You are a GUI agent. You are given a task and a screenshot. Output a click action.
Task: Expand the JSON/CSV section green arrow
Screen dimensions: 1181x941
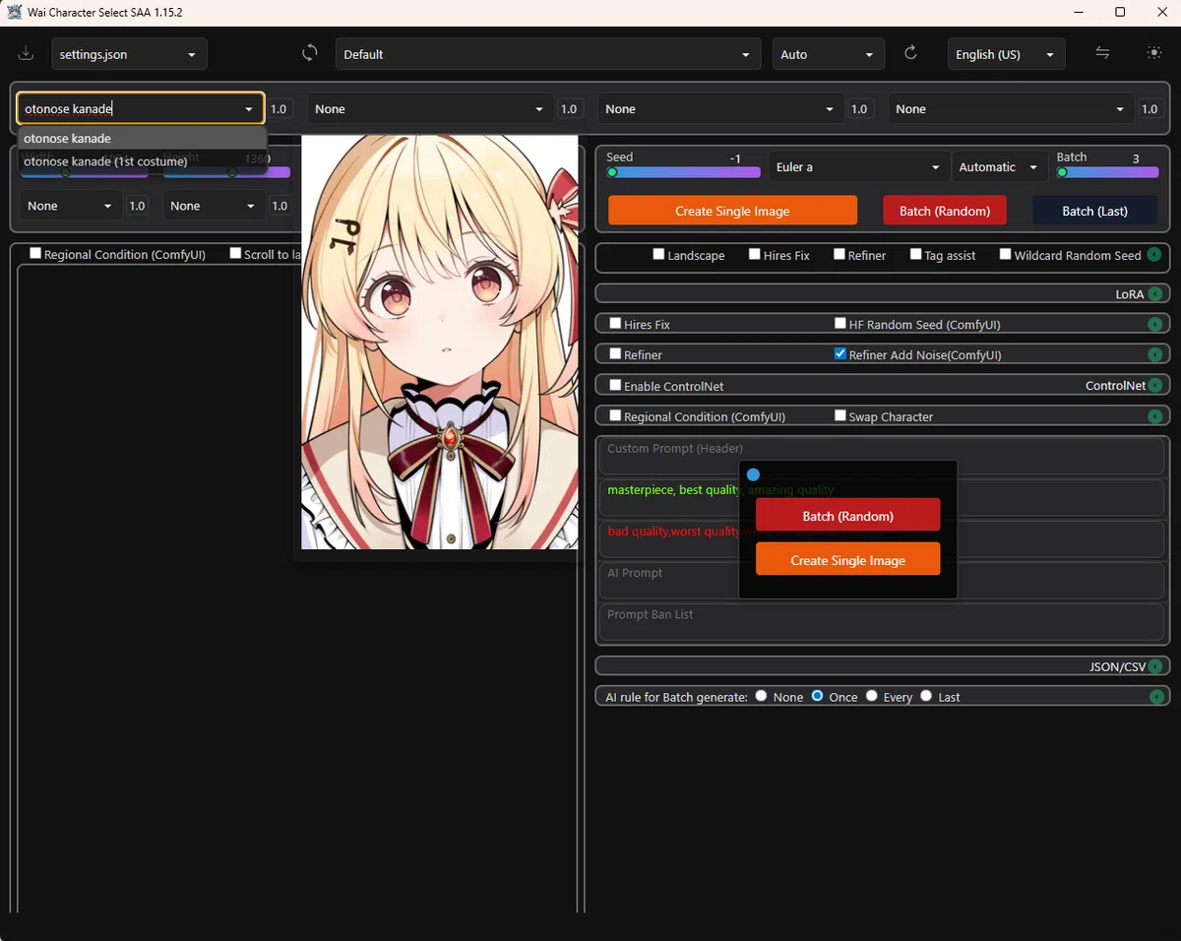point(1155,666)
